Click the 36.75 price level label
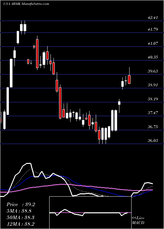Screen dimensions: 164x229 [x=153, y=127]
